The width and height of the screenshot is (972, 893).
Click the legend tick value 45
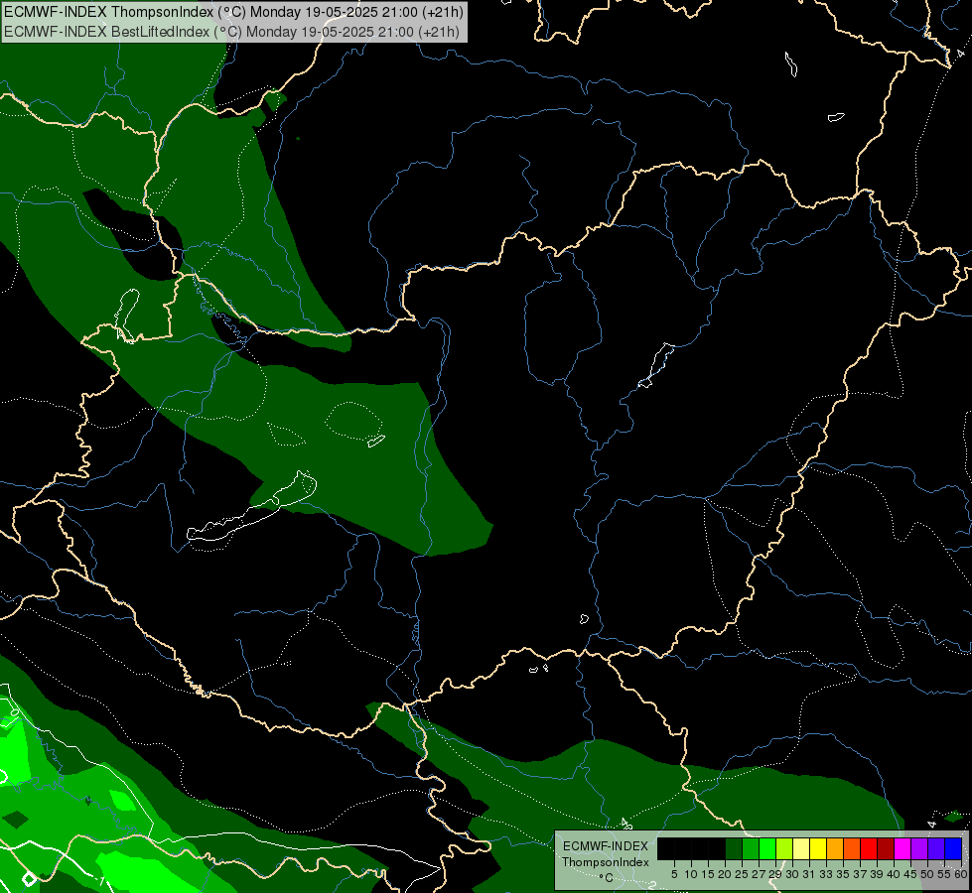tap(910, 874)
